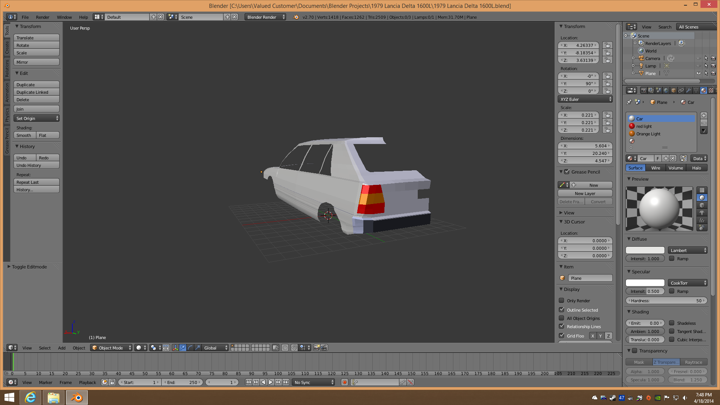Screen dimensions: 720x405
Task: Click the Mirror button
Action: [x=36, y=62]
